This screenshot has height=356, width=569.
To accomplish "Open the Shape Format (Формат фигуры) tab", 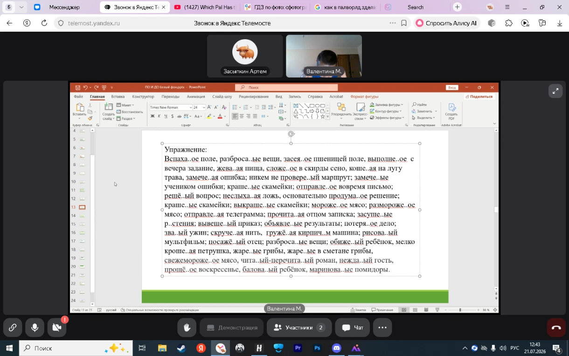I will click(365, 97).
